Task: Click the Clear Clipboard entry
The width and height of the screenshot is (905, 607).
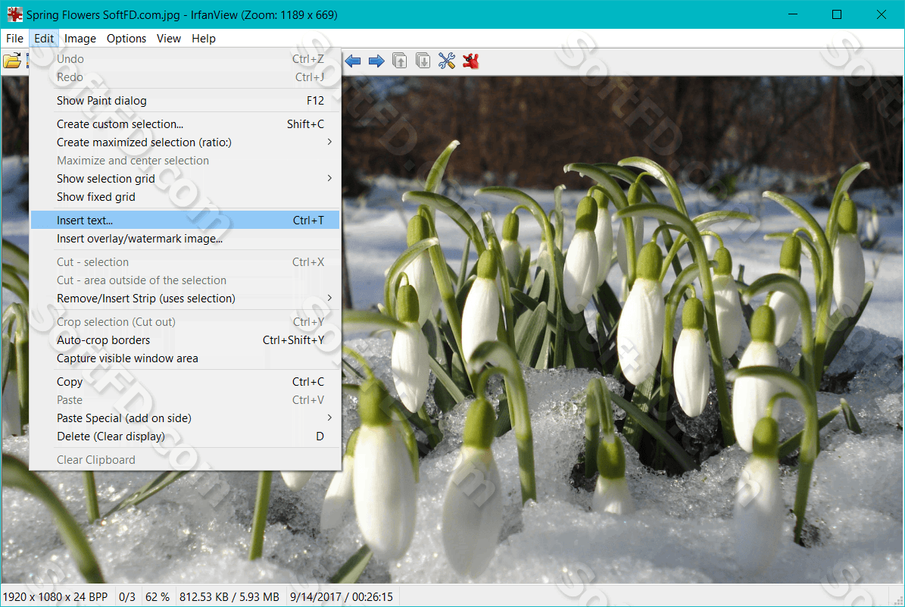Action: point(186,460)
